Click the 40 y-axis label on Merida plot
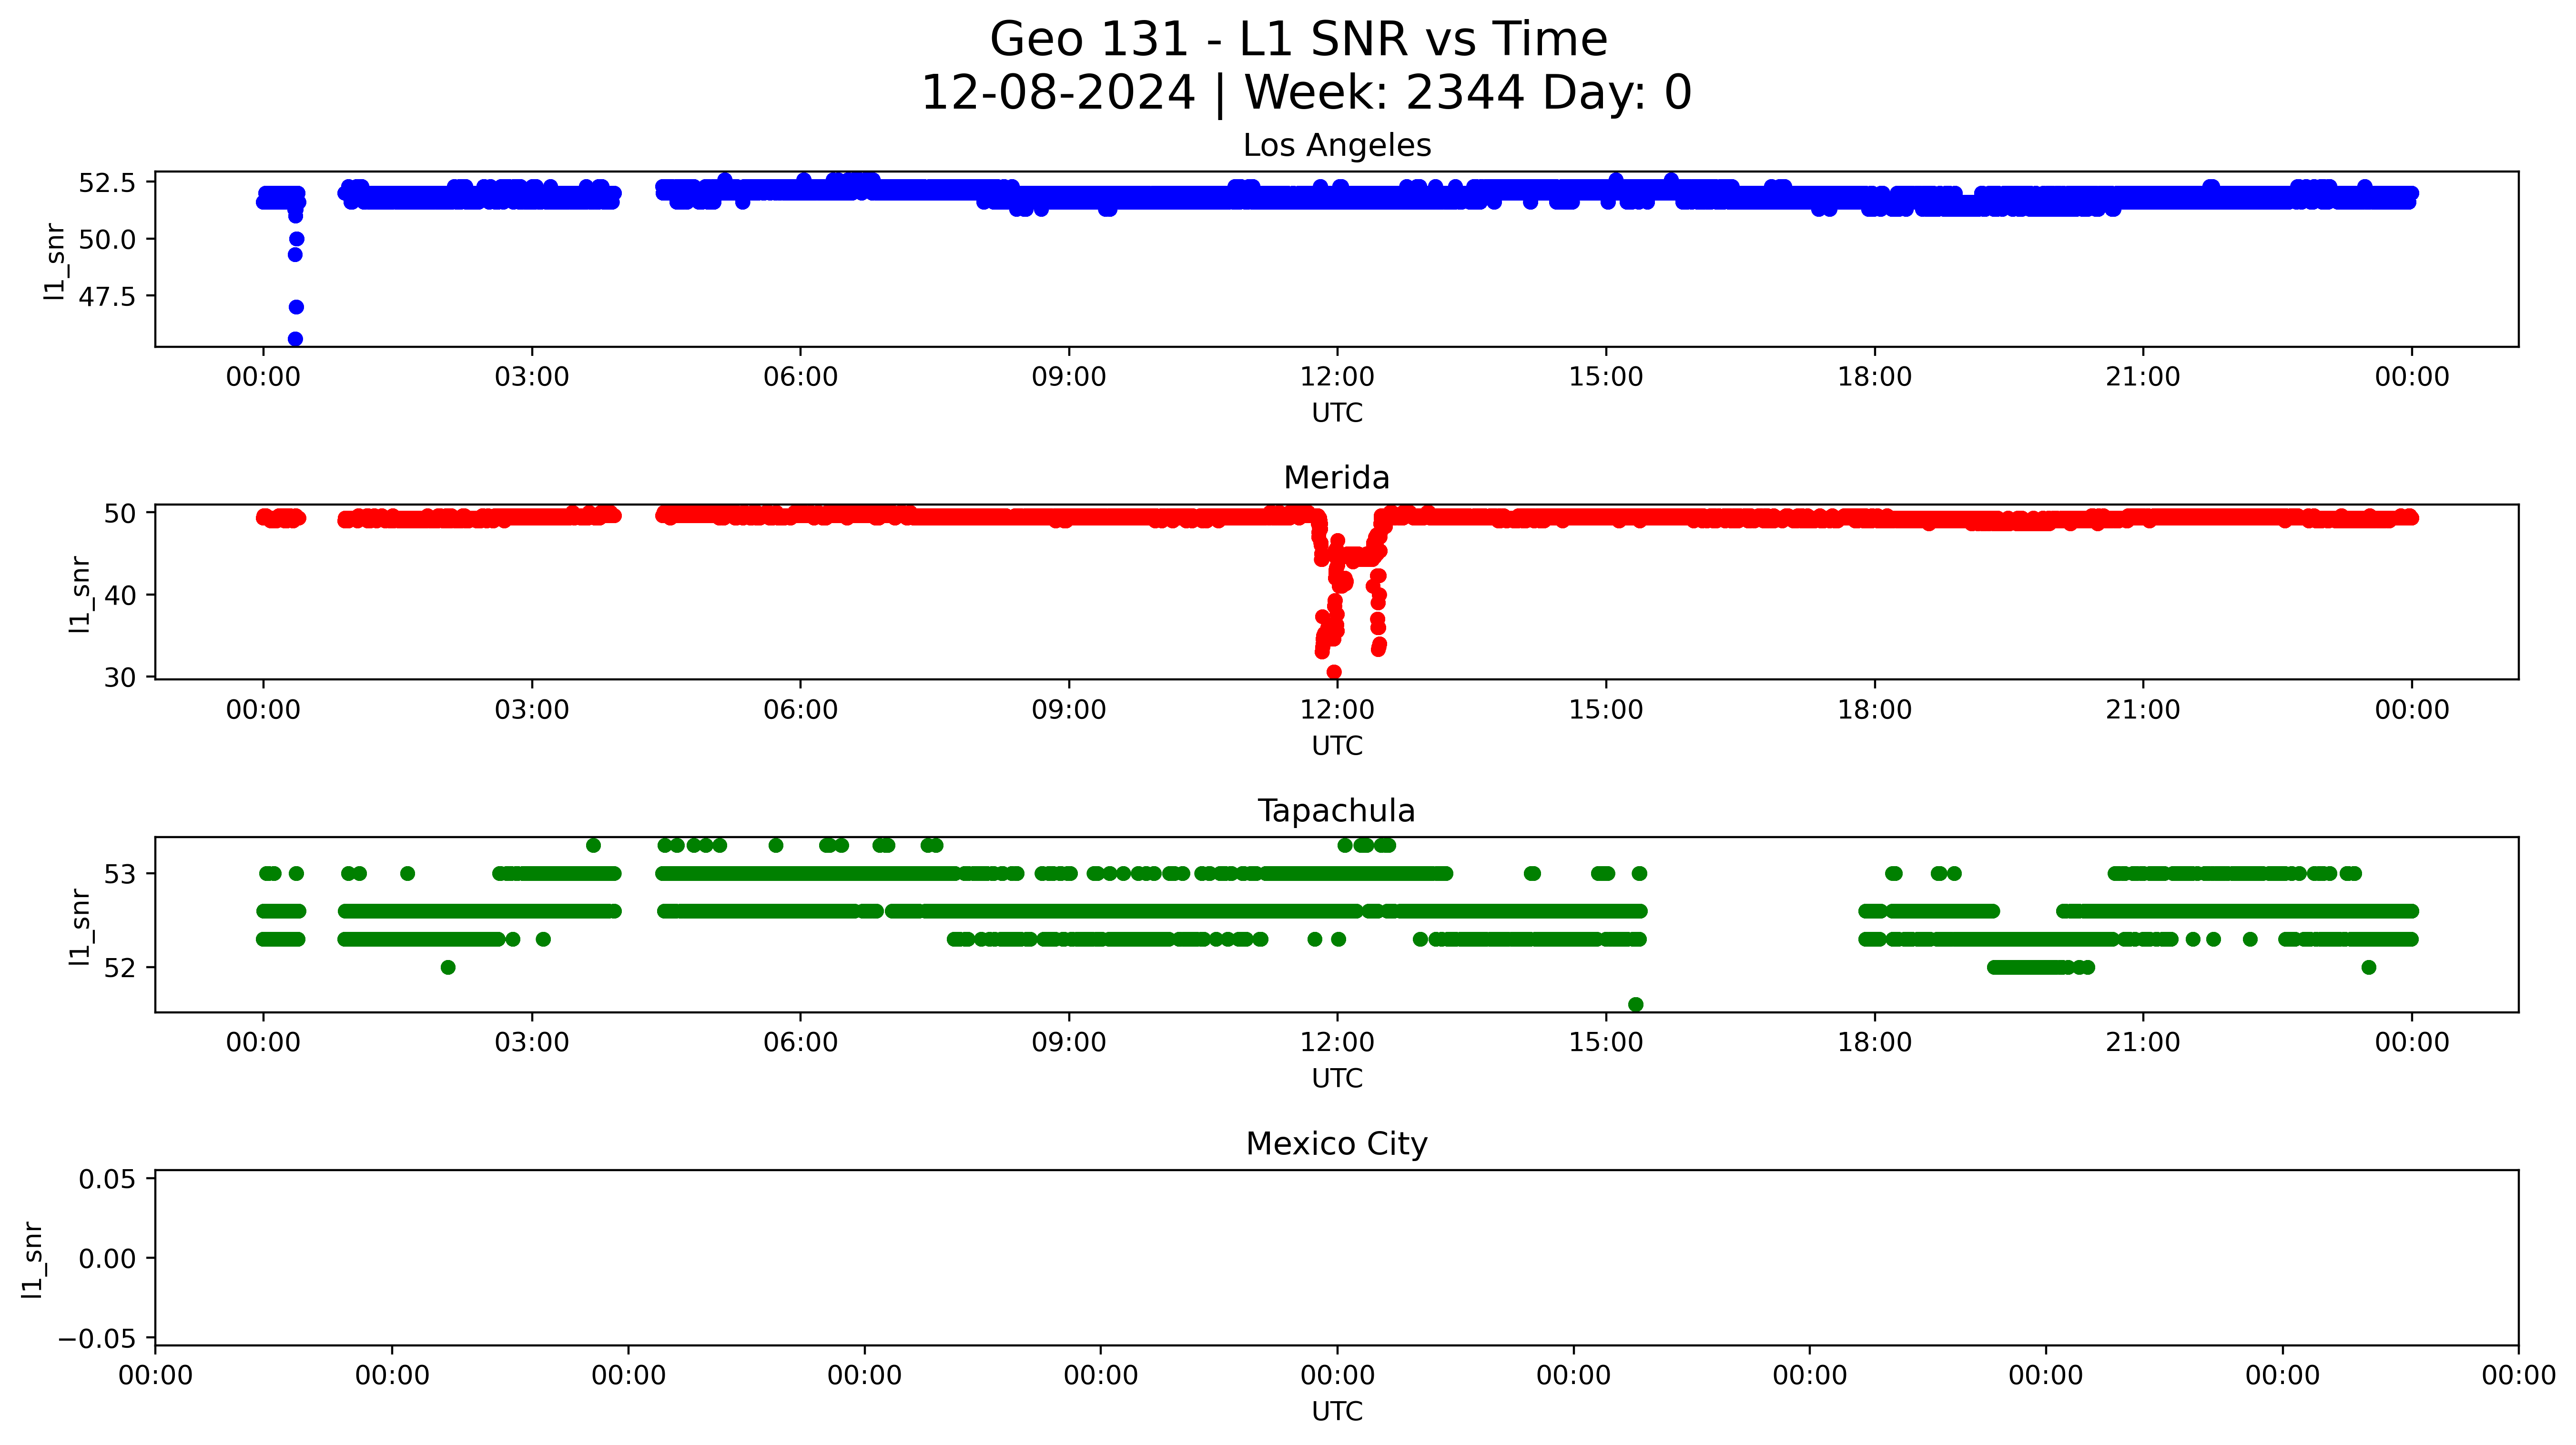This screenshot has height=1445, width=2576. point(120,596)
